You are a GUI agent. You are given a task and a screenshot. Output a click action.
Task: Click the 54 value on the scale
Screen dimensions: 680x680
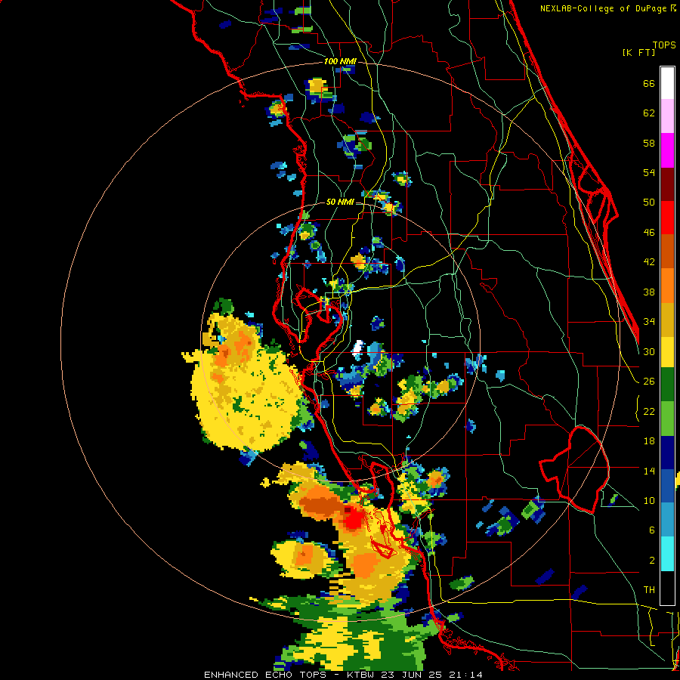pyautogui.click(x=649, y=172)
